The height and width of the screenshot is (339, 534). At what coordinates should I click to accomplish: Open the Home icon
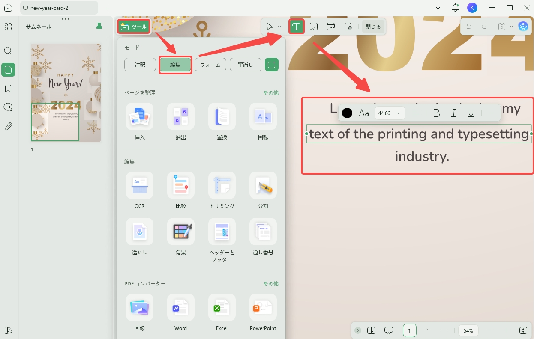(x=8, y=8)
